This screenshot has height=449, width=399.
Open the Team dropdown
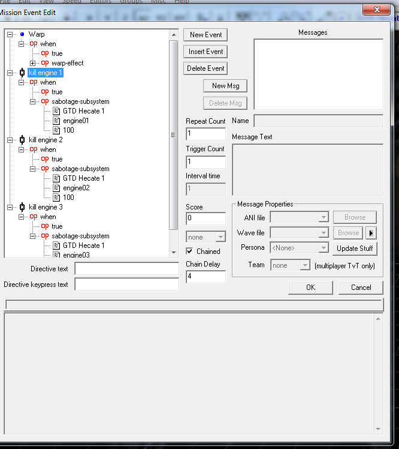[x=305, y=265]
